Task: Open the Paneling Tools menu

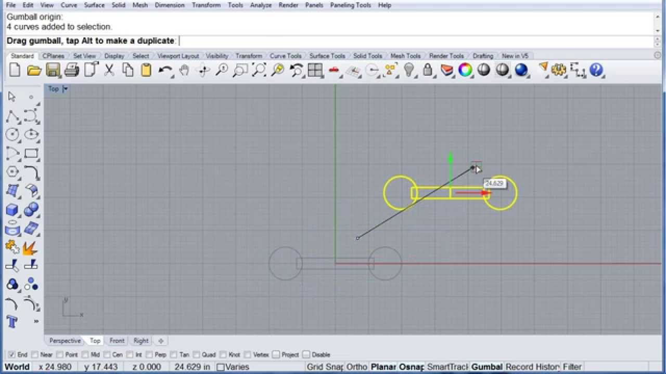Action: (350, 5)
